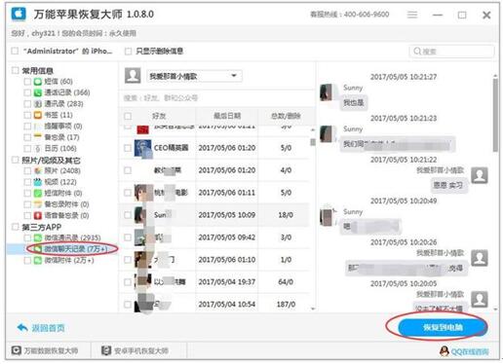
Task: Click the 最后日期 column header
Action: click(x=227, y=116)
